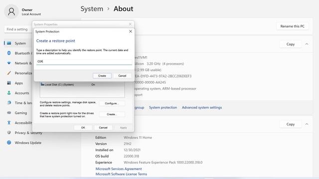Viewport: 319px width, 179px height.
Task: Select Local Disk (C:) (System) row
Action: [82, 85]
